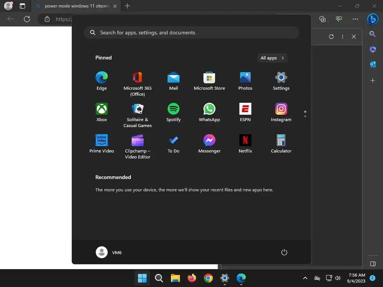Toggle Edge sidebar visibility button

pos(373,264)
